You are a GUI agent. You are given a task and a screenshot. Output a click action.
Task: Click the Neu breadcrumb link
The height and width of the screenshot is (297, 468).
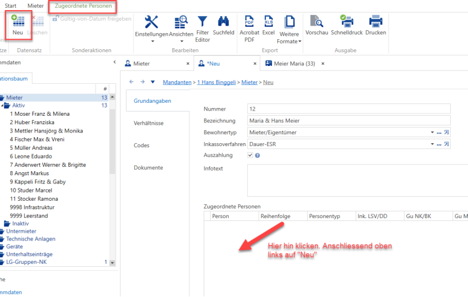pos(268,83)
